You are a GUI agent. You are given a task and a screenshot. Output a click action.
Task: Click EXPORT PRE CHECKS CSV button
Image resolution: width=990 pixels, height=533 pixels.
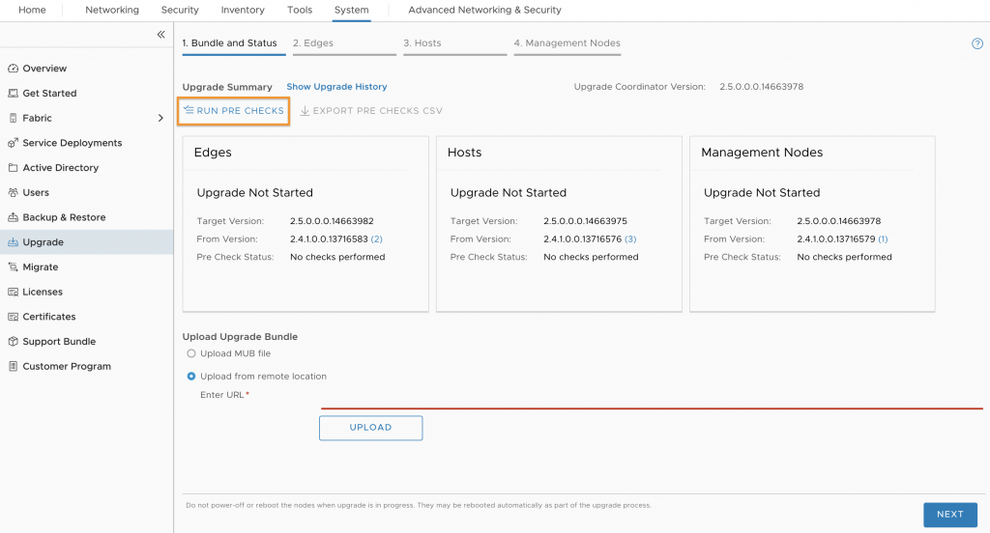[x=371, y=110]
